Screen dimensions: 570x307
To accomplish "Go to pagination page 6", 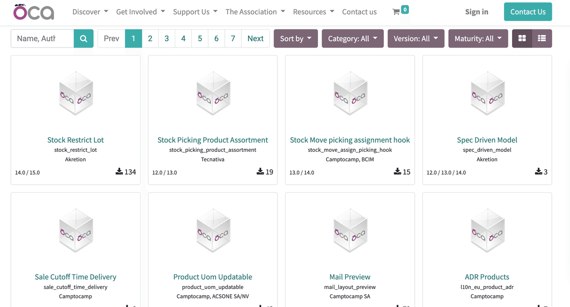I will click(x=217, y=38).
